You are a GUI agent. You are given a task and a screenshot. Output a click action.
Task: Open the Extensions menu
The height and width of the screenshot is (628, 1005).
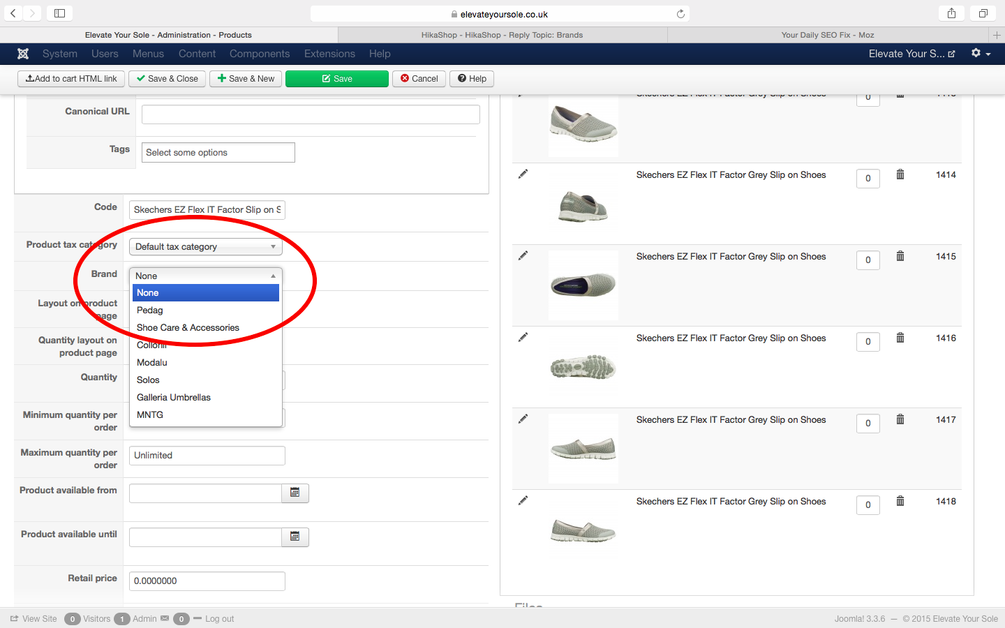click(329, 54)
